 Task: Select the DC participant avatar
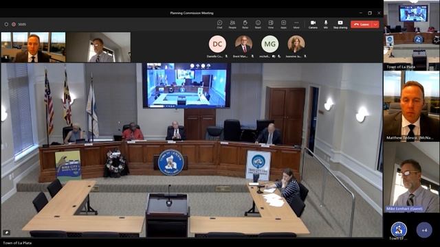coord(217,44)
